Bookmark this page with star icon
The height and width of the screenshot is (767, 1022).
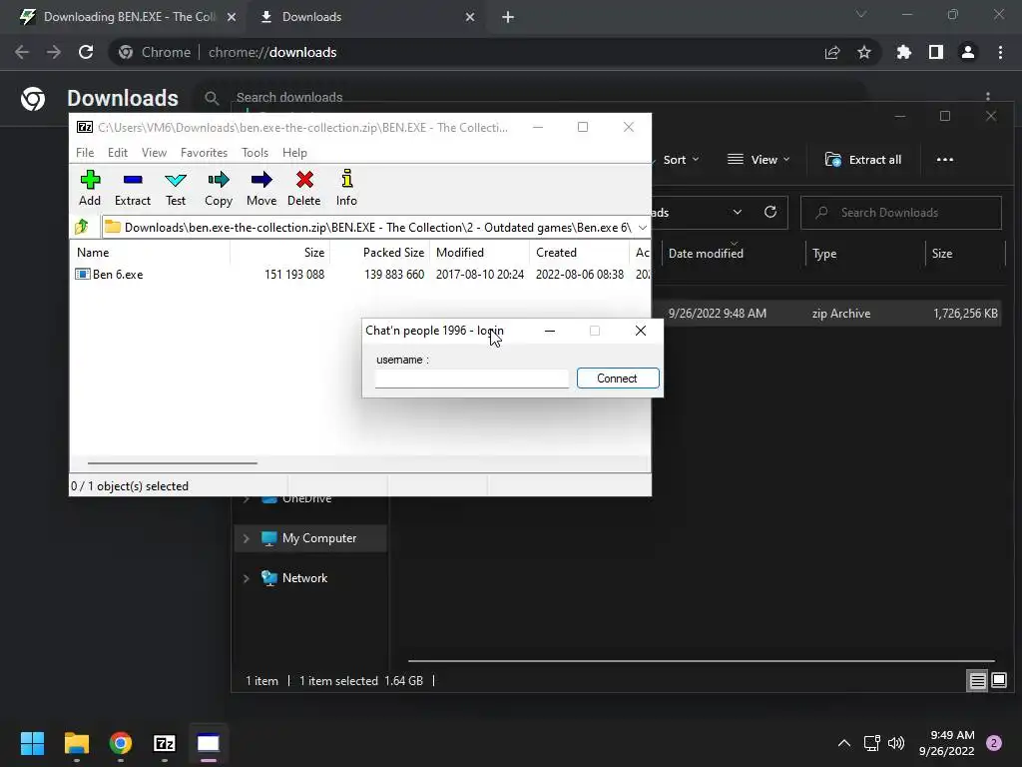[x=864, y=52]
